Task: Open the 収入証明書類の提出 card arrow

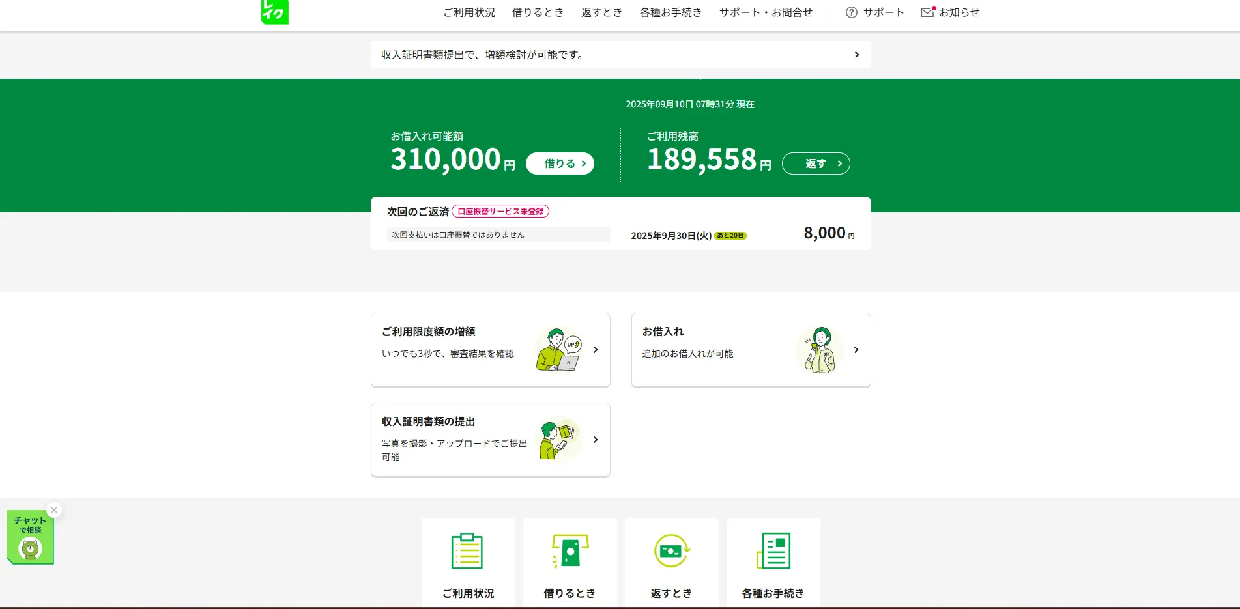Action: 596,440
